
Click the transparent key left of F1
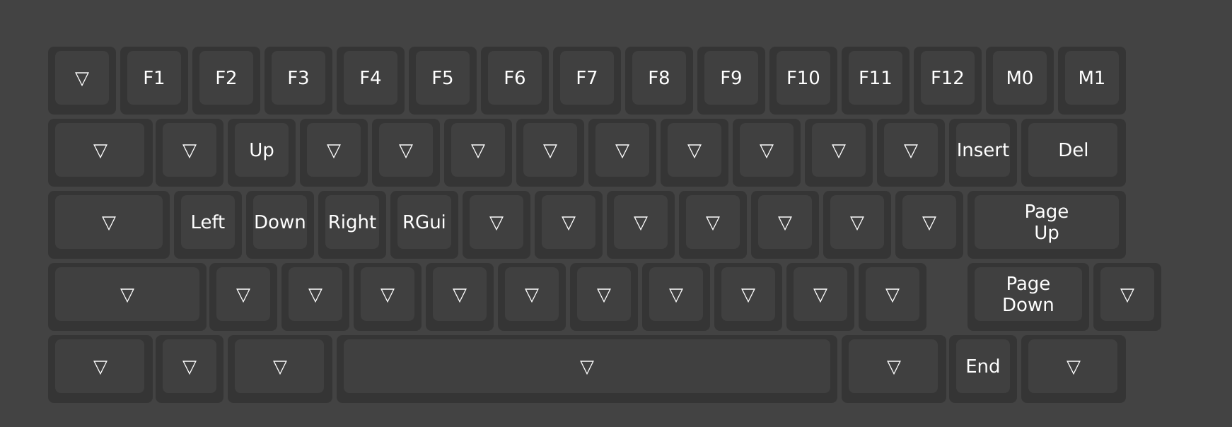[82, 78]
